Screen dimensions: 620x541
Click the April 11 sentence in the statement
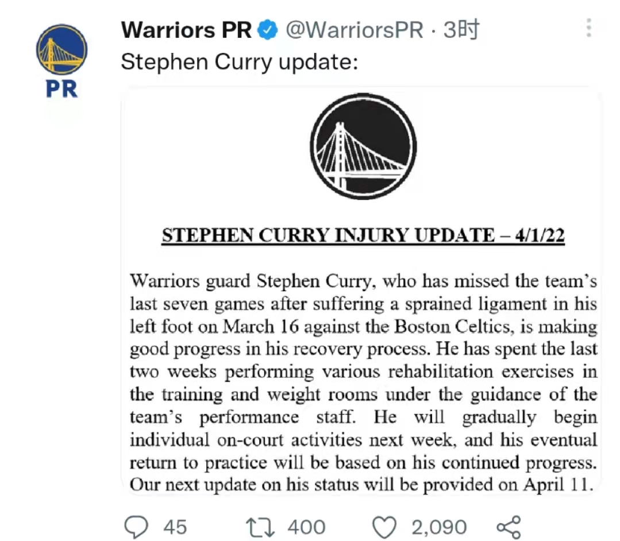[x=361, y=485]
